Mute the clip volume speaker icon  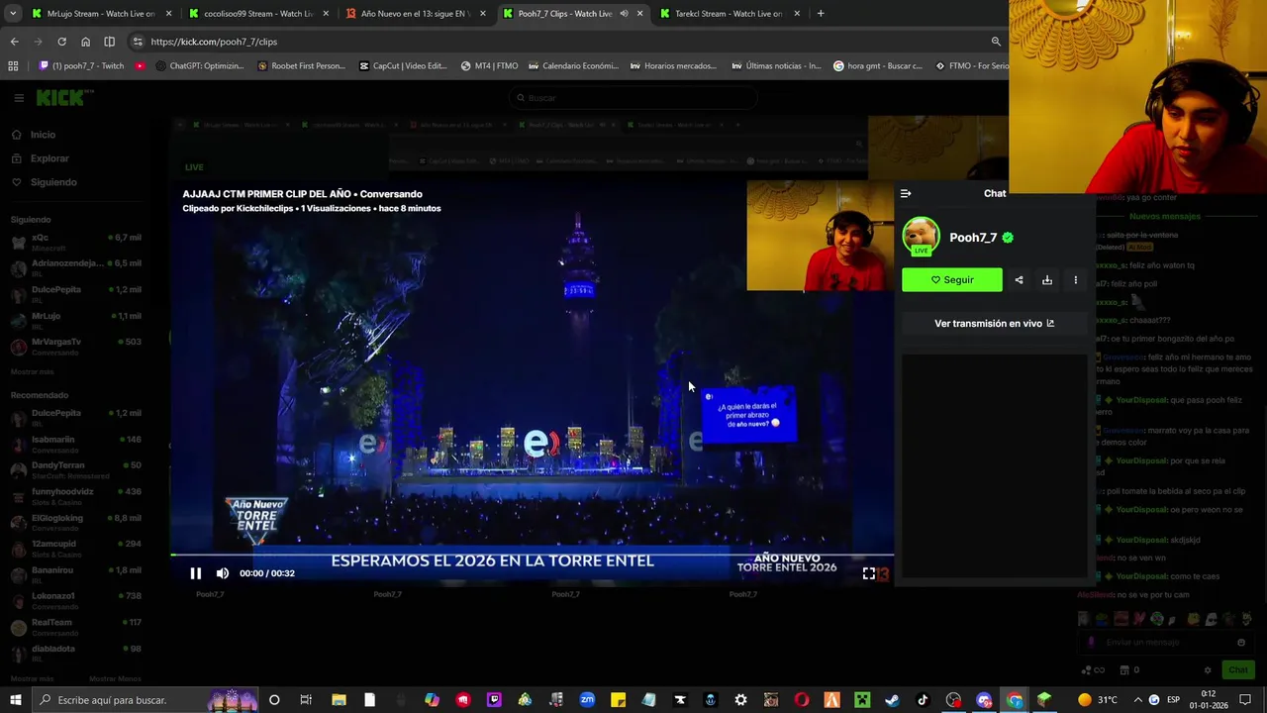tap(223, 573)
